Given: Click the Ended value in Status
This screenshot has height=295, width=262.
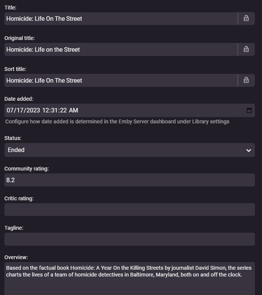Looking at the screenshot, I should coord(16,150).
